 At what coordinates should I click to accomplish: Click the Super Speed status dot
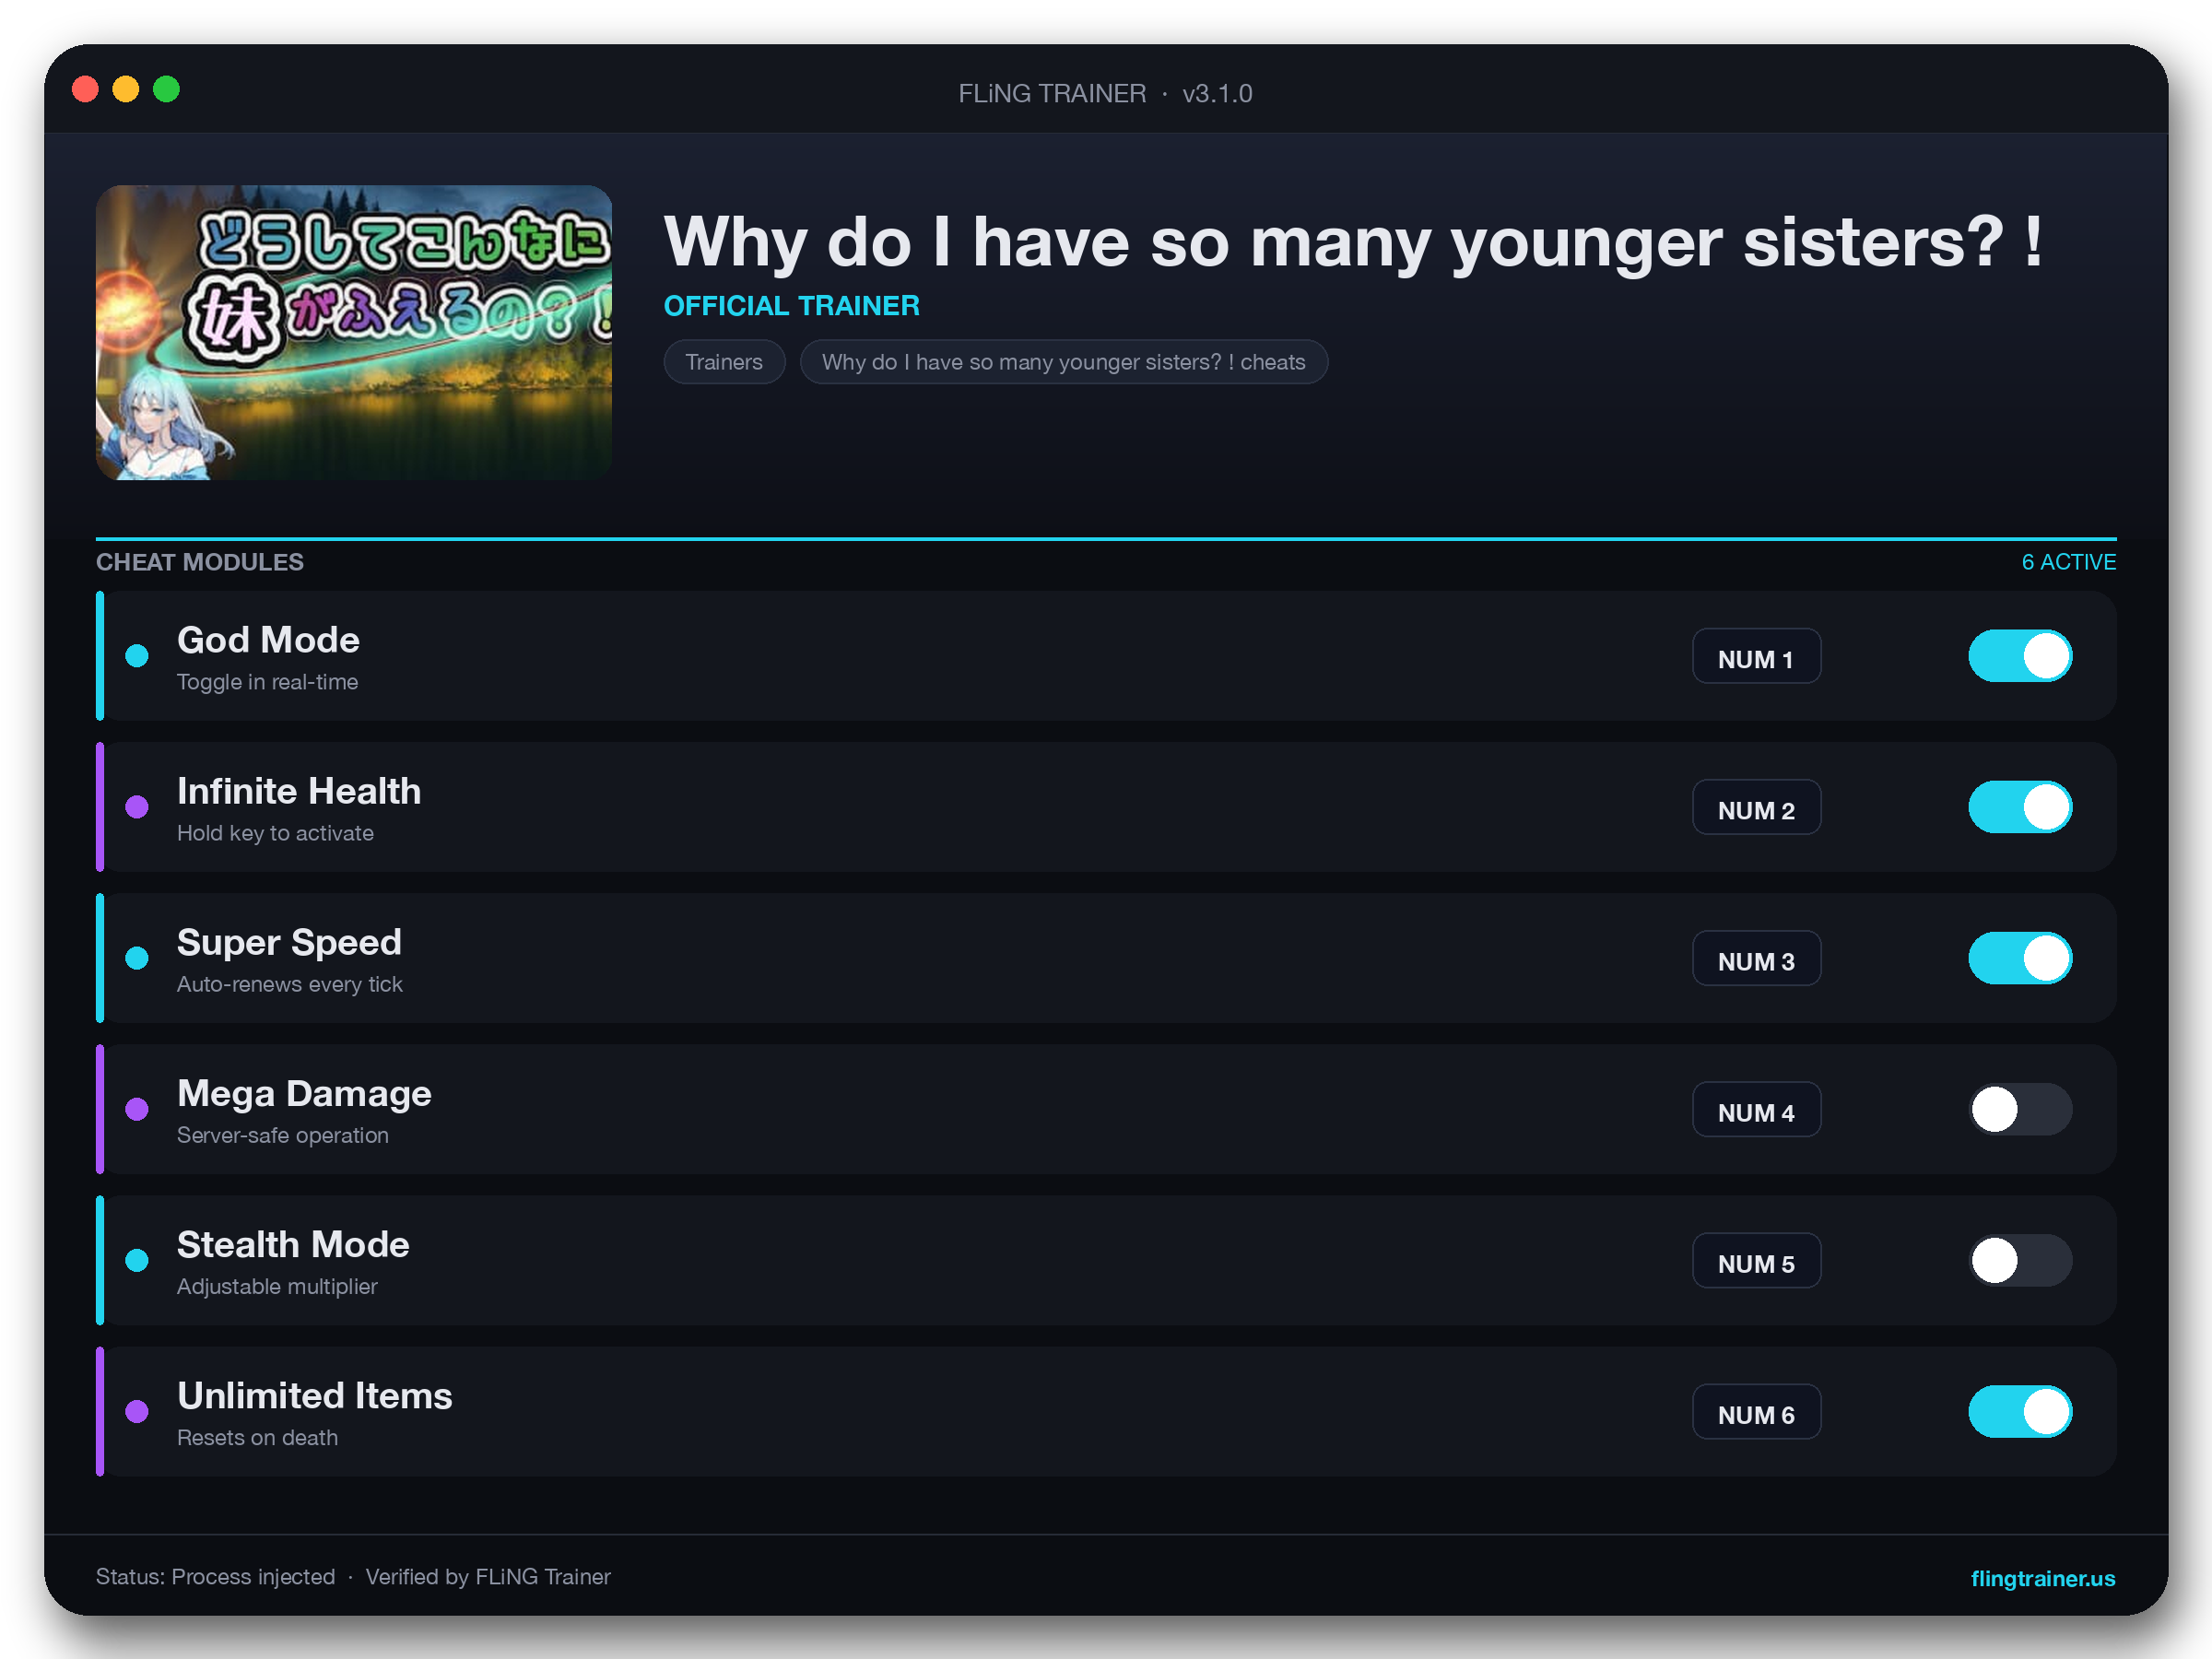pos(137,958)
